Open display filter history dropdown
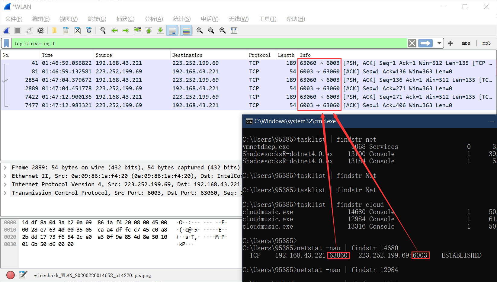The image size is (497, 282). tap(439, 43)
